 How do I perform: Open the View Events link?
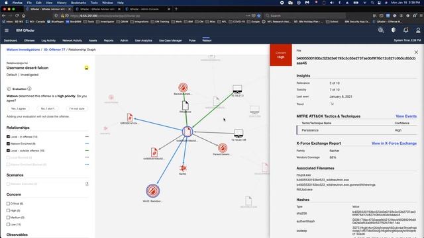click(x=406, y=116)
